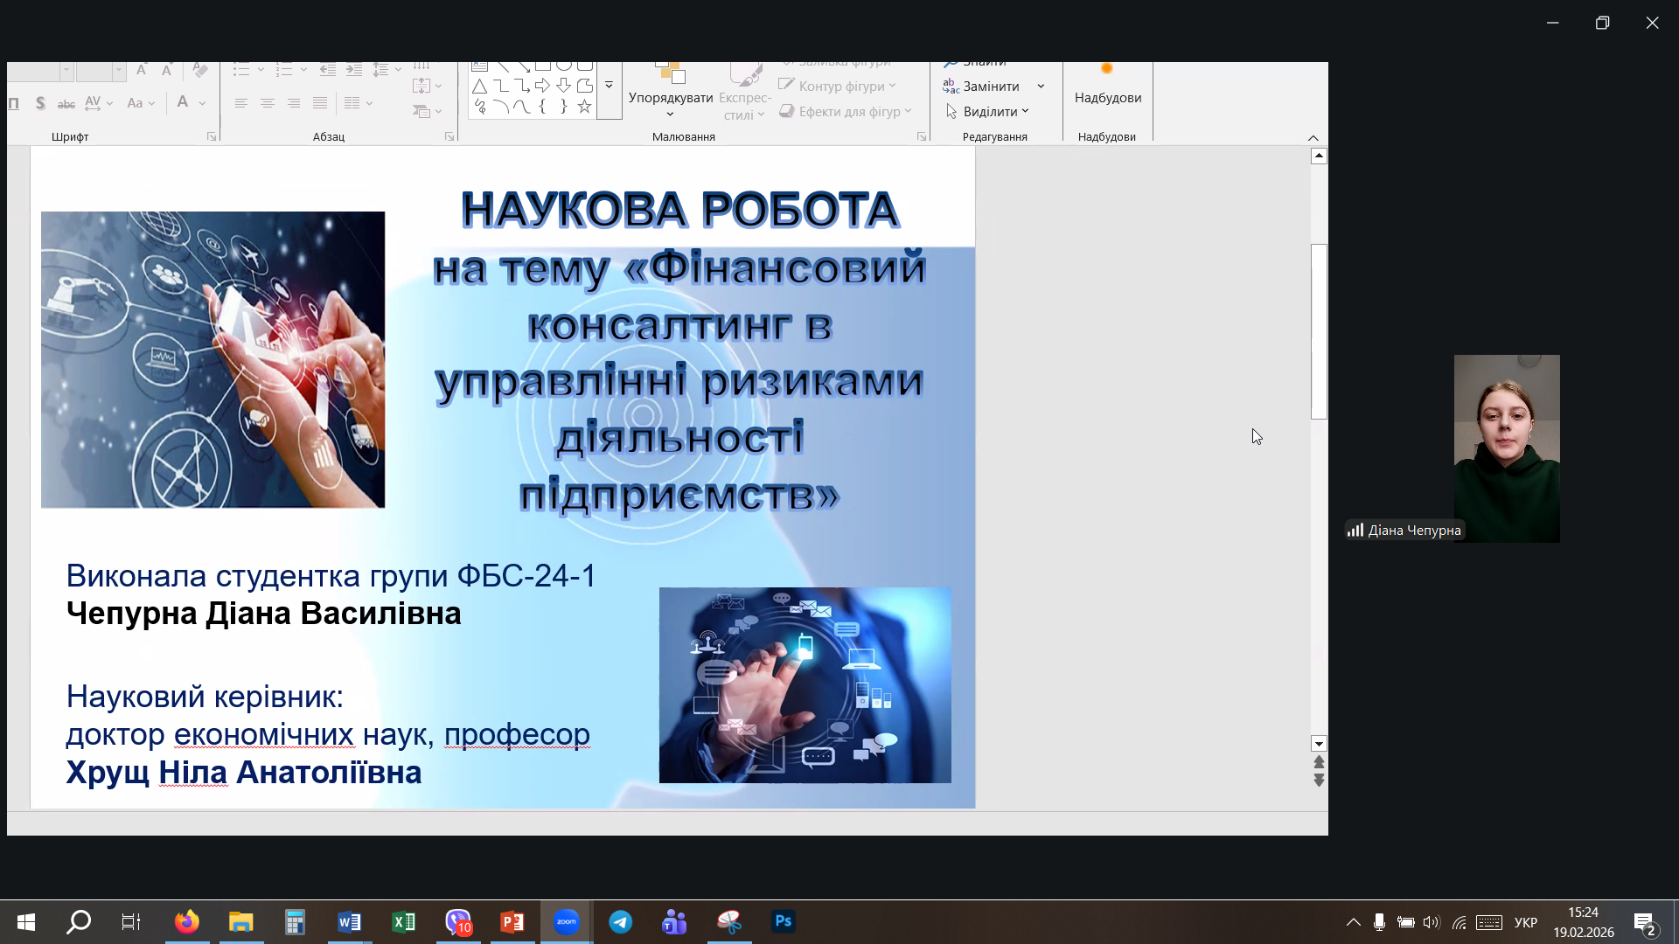Click the Надбудови button

point(1107,96)
